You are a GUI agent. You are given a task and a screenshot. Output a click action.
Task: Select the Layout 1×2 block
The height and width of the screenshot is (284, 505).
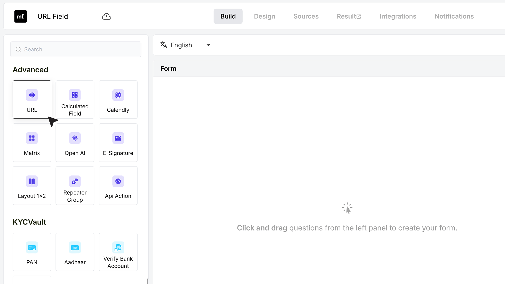click(32, 186)
